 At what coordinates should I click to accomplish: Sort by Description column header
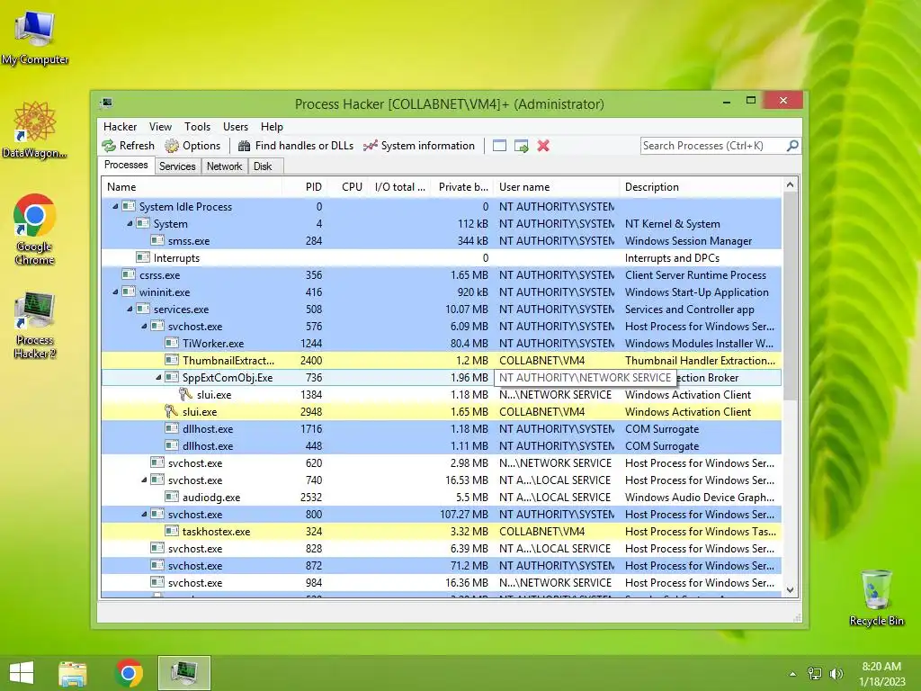click(701, 187)
